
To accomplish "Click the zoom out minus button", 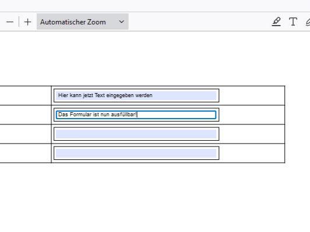I will tap(10, 22).
